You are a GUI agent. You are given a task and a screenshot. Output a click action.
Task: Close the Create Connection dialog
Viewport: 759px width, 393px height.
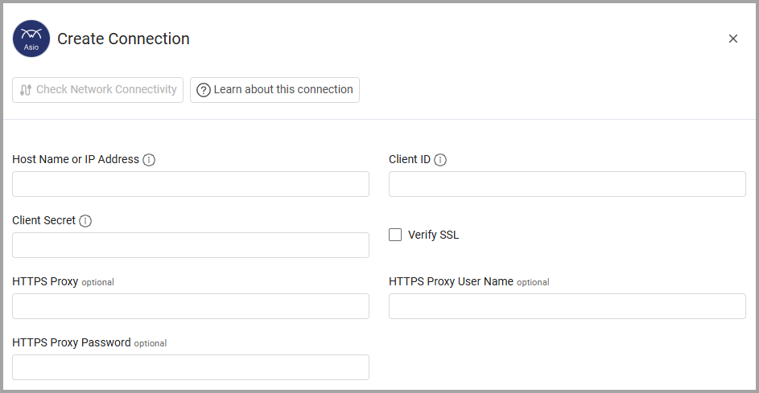(732, 39)
